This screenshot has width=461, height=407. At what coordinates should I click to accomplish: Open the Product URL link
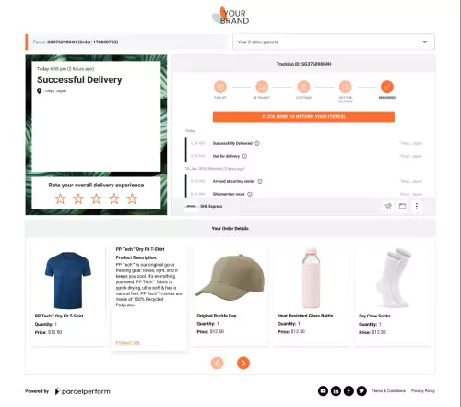(x=128, y=343)
